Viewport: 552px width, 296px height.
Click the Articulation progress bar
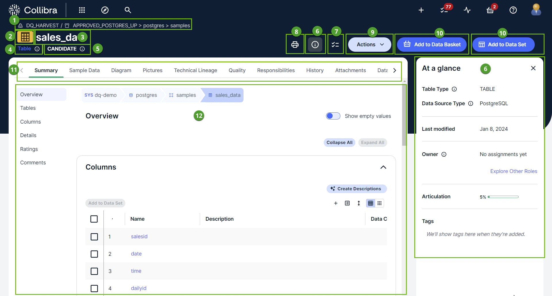(503, 197)
